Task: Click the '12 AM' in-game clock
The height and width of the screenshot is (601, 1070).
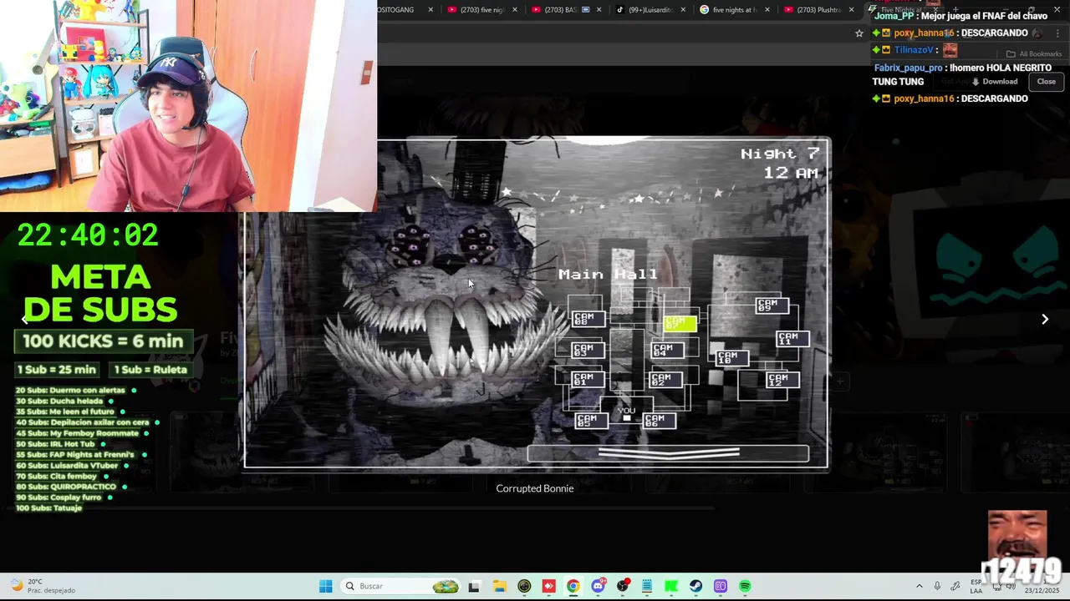Action: coord(791,173)
